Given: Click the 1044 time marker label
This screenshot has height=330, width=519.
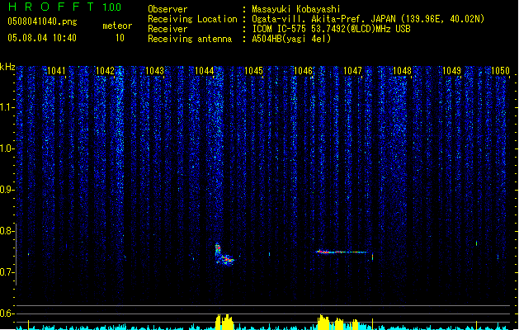Looking at the screenshot, I should 205,71.
